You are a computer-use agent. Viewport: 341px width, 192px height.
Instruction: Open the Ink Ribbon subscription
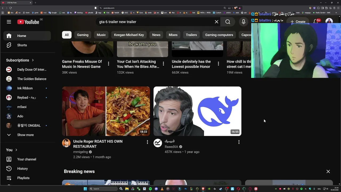tap(27, 88)
